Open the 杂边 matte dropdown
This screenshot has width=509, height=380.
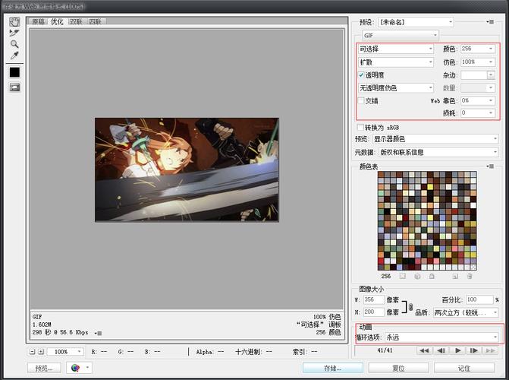[x=478, y=75]
